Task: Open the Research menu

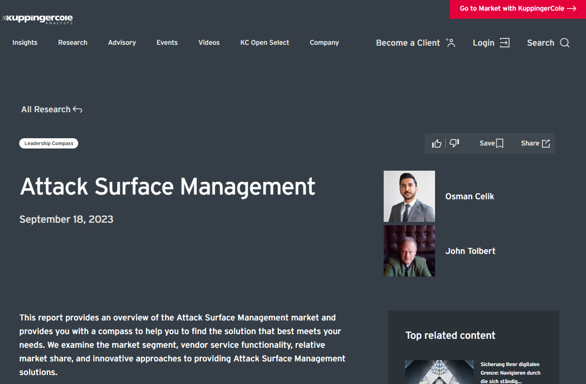Action: click(73, 43)
